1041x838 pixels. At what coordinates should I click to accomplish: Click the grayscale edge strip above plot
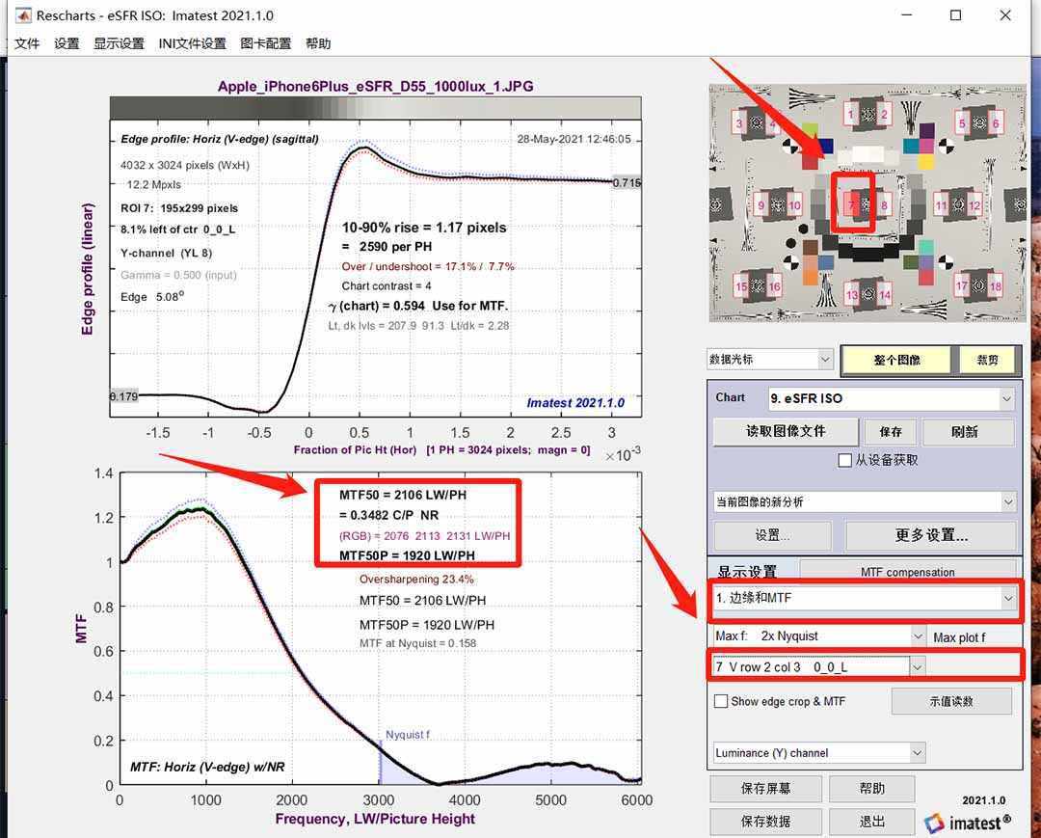[375, 108]
